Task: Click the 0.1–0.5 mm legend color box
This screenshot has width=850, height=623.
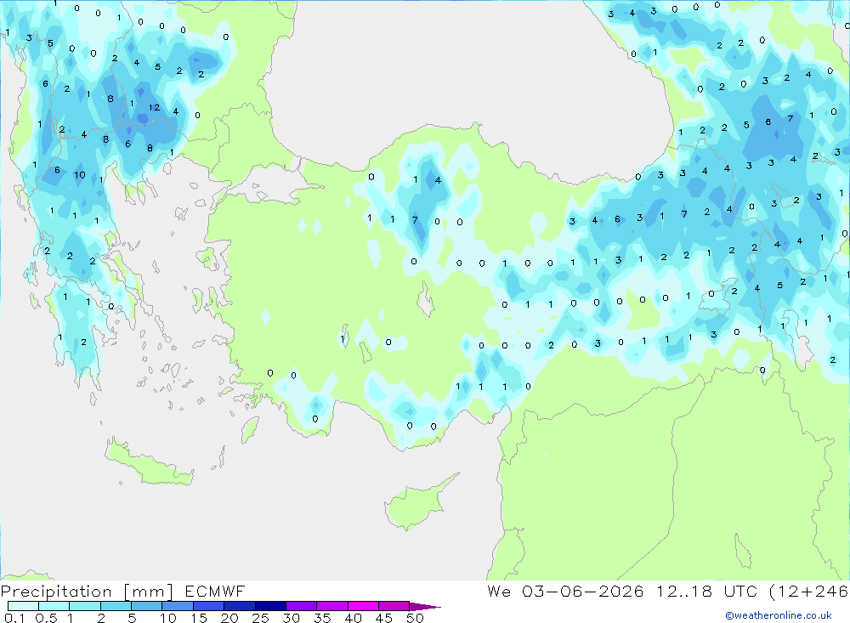Action: [23, 606]
